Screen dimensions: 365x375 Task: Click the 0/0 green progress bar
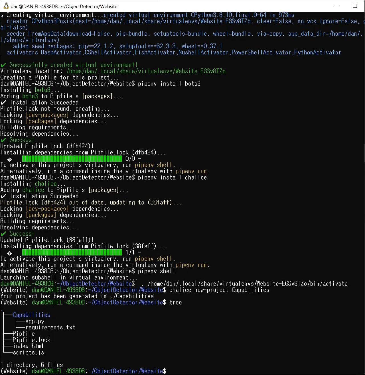point(72,159)
